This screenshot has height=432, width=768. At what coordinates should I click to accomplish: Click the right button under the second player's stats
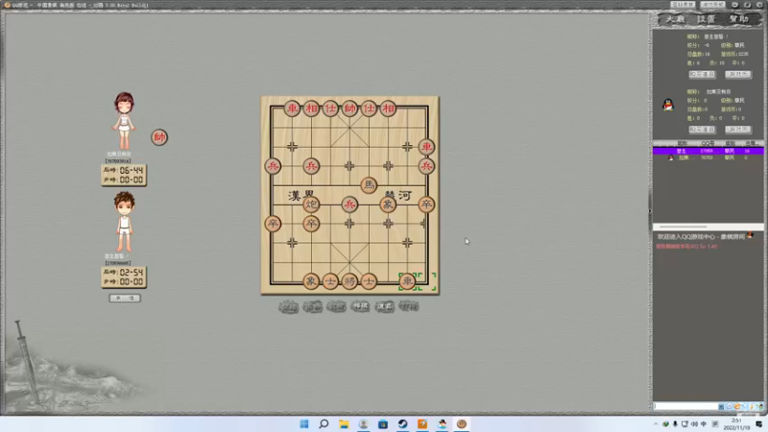click(x=738, y=130)
